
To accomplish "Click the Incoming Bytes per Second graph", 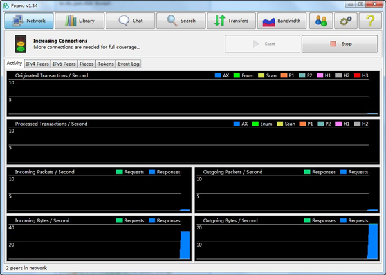I will [x=99, y=242].
